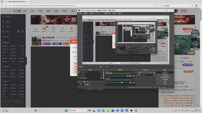Click the 启动虚拟摄像机 button
This screenshot has height=113, width=202.
(165, 77)
